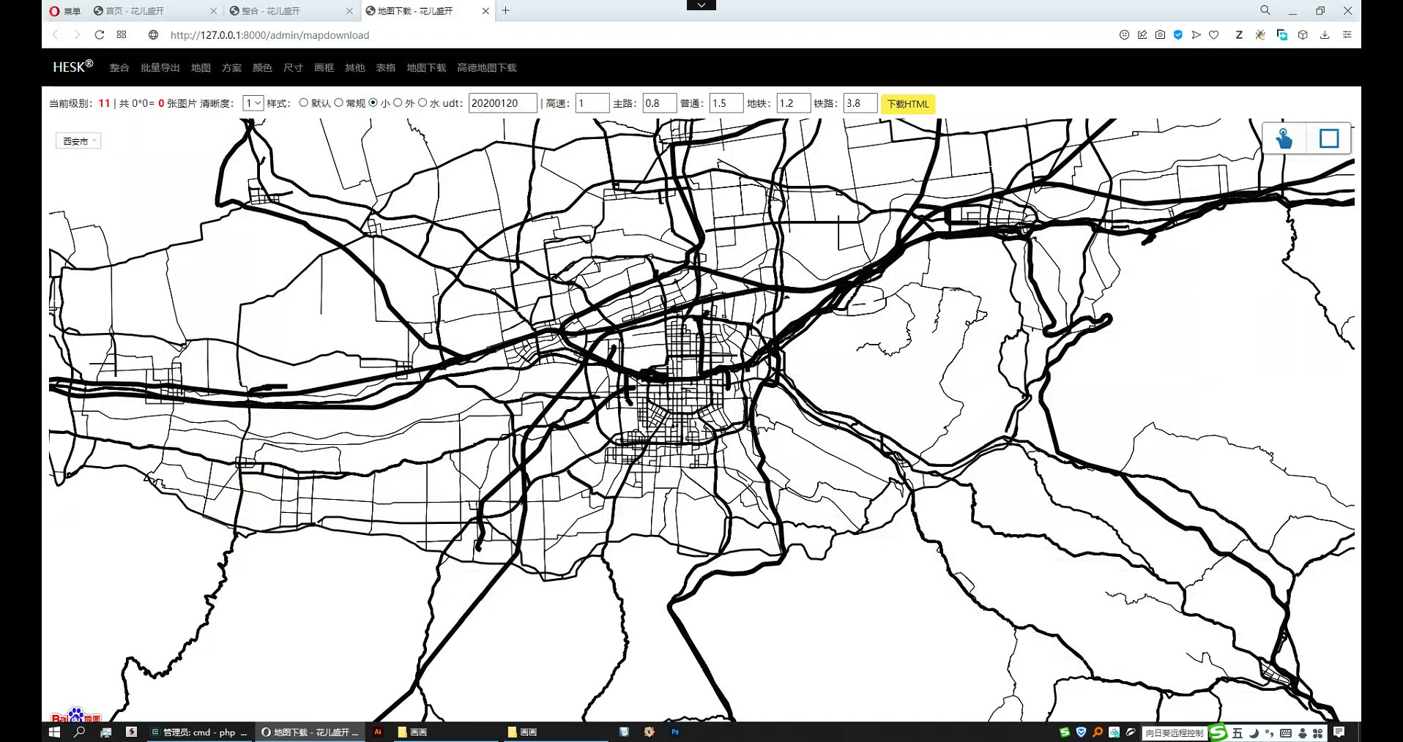Screen dimensions: 1403x742
Task: Open browser downloads icon
Action: [x=1324, y=34]
